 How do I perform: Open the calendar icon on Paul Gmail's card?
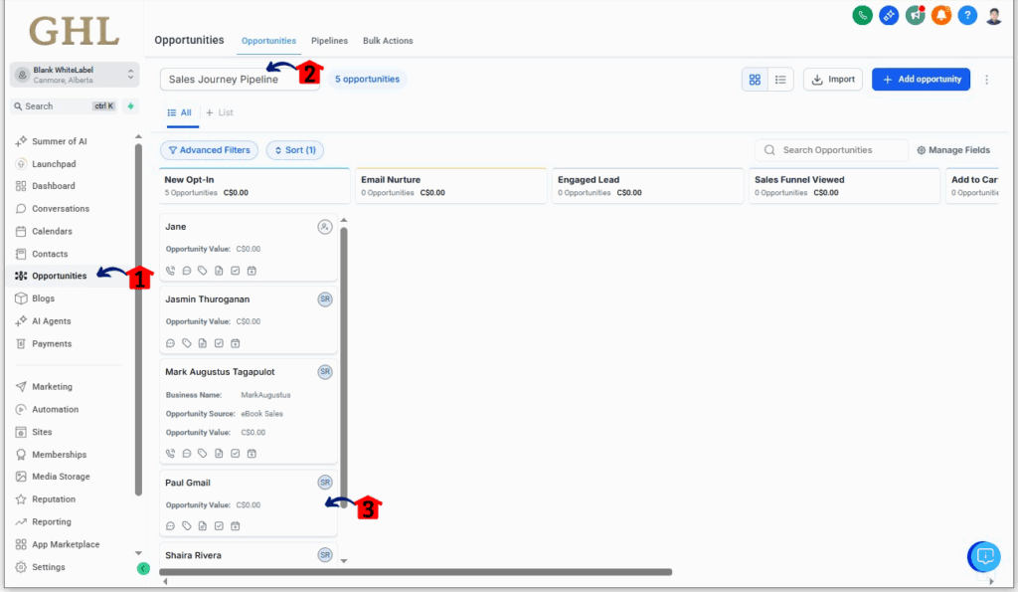point(235,525)
